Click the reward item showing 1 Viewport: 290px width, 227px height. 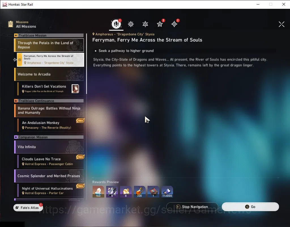153,192
